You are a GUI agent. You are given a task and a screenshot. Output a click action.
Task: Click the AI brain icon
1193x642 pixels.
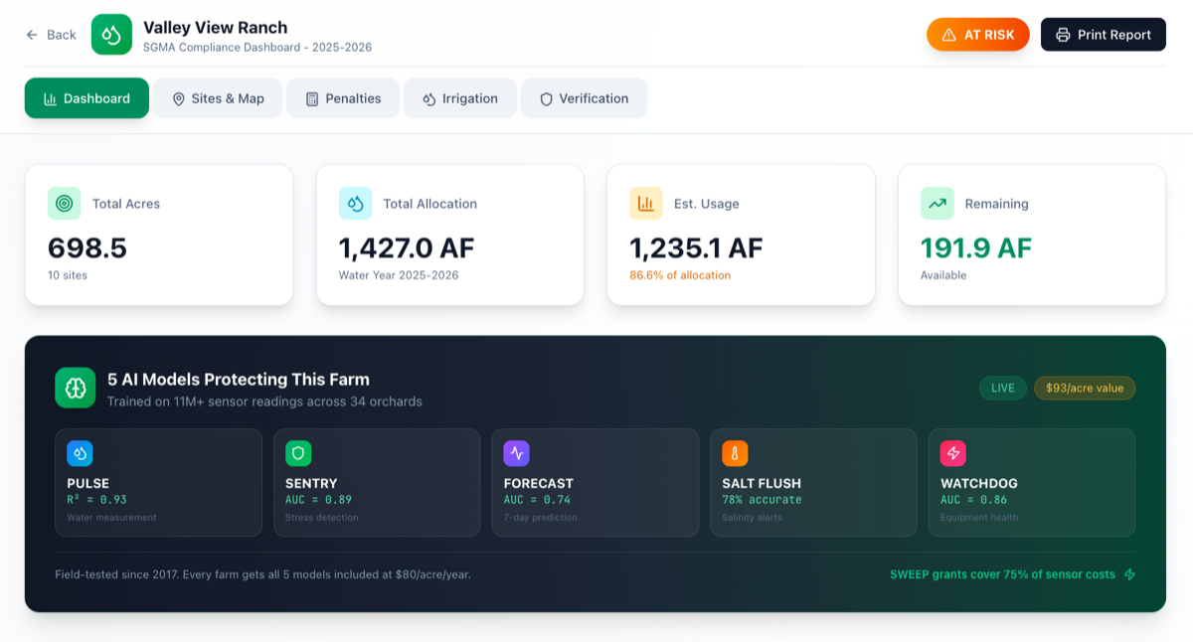75,388
